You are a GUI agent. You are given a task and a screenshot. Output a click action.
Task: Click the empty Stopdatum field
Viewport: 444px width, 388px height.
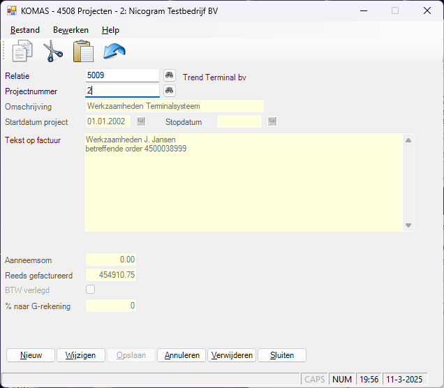pyautogui.click(x=239, y=121)
